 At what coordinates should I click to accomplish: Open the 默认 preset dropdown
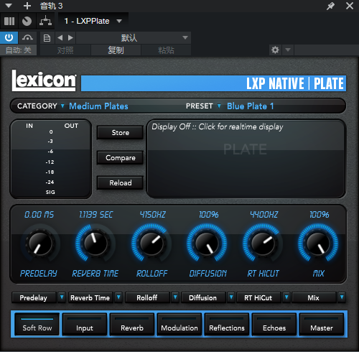pos(134,38)
